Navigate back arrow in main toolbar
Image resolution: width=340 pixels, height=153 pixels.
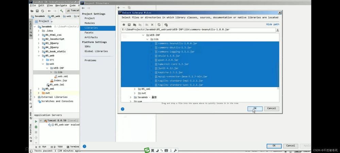pos(49,11)
